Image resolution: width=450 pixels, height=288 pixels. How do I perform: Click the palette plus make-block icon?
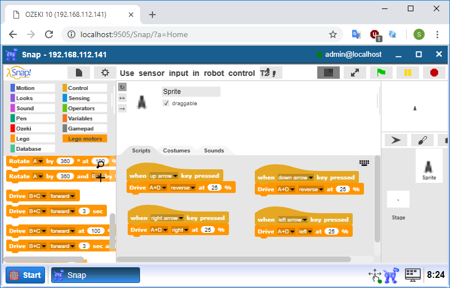click(101, 178)
